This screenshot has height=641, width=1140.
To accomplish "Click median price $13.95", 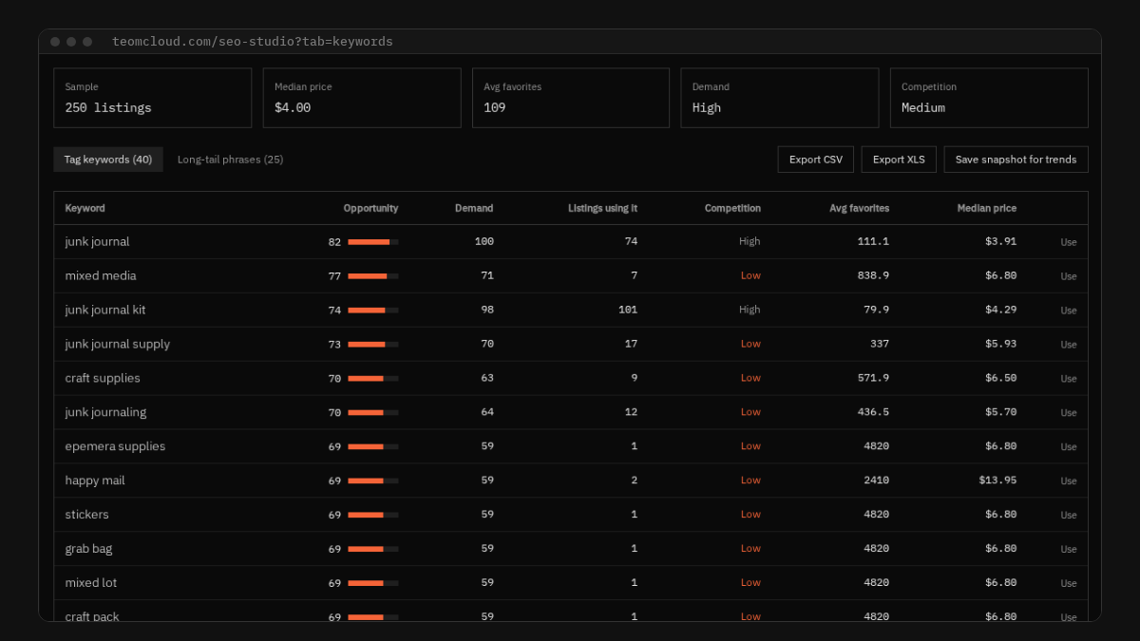I will click(x=997, y=481).
